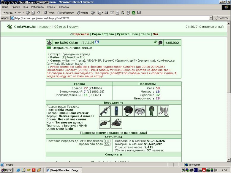This screenshot has height=173, width=231.
Task: Click the Print toolbar icon
Action: (x=107, y=13)
